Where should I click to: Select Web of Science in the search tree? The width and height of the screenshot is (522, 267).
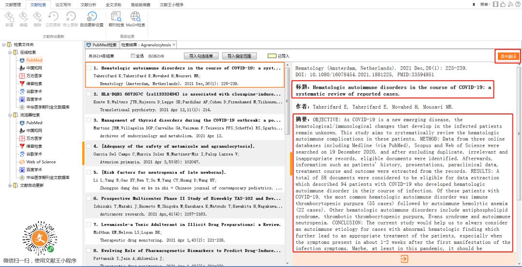[x=41, y=162]
